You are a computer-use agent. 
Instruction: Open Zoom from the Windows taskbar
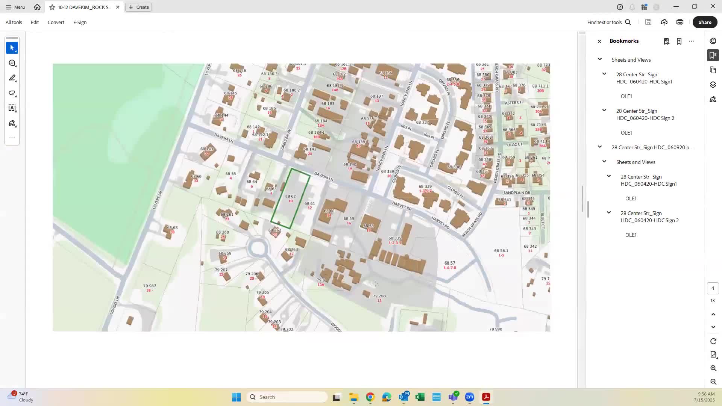[470, 397]
